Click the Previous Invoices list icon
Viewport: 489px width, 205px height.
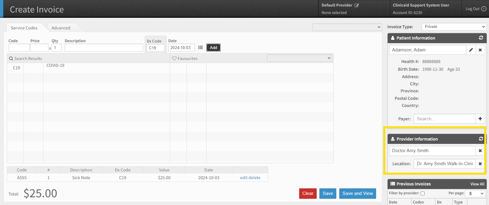click(393, 184)
